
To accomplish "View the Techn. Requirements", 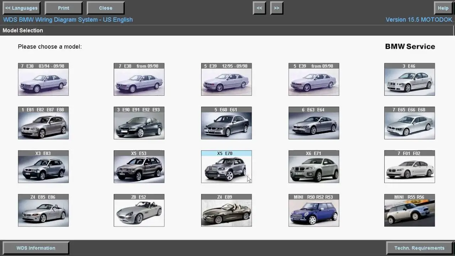I will [x=419, y=248].
